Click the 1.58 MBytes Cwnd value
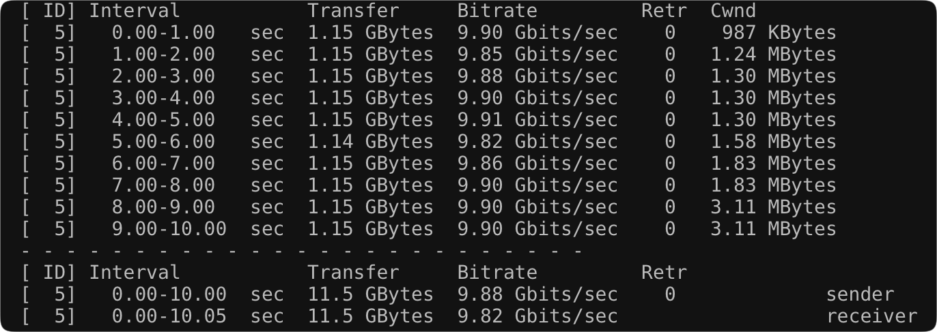The height and width of the screenshot is (332, 937). pyautogui.click(x=773, y=142)
